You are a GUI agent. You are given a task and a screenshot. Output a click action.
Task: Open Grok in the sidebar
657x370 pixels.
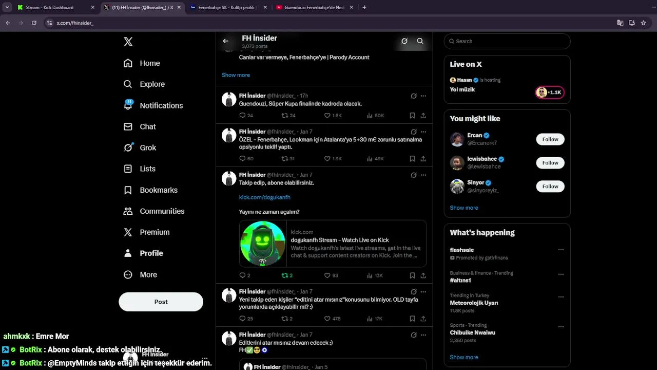coord(140,147)
